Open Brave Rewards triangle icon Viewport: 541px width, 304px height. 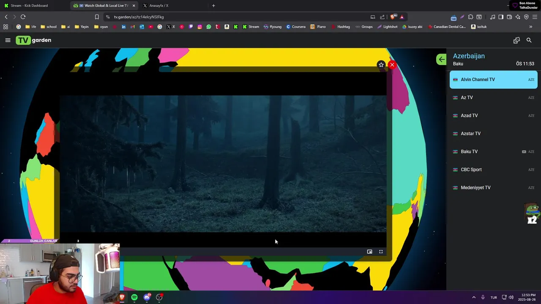click(x=402, y=17)
